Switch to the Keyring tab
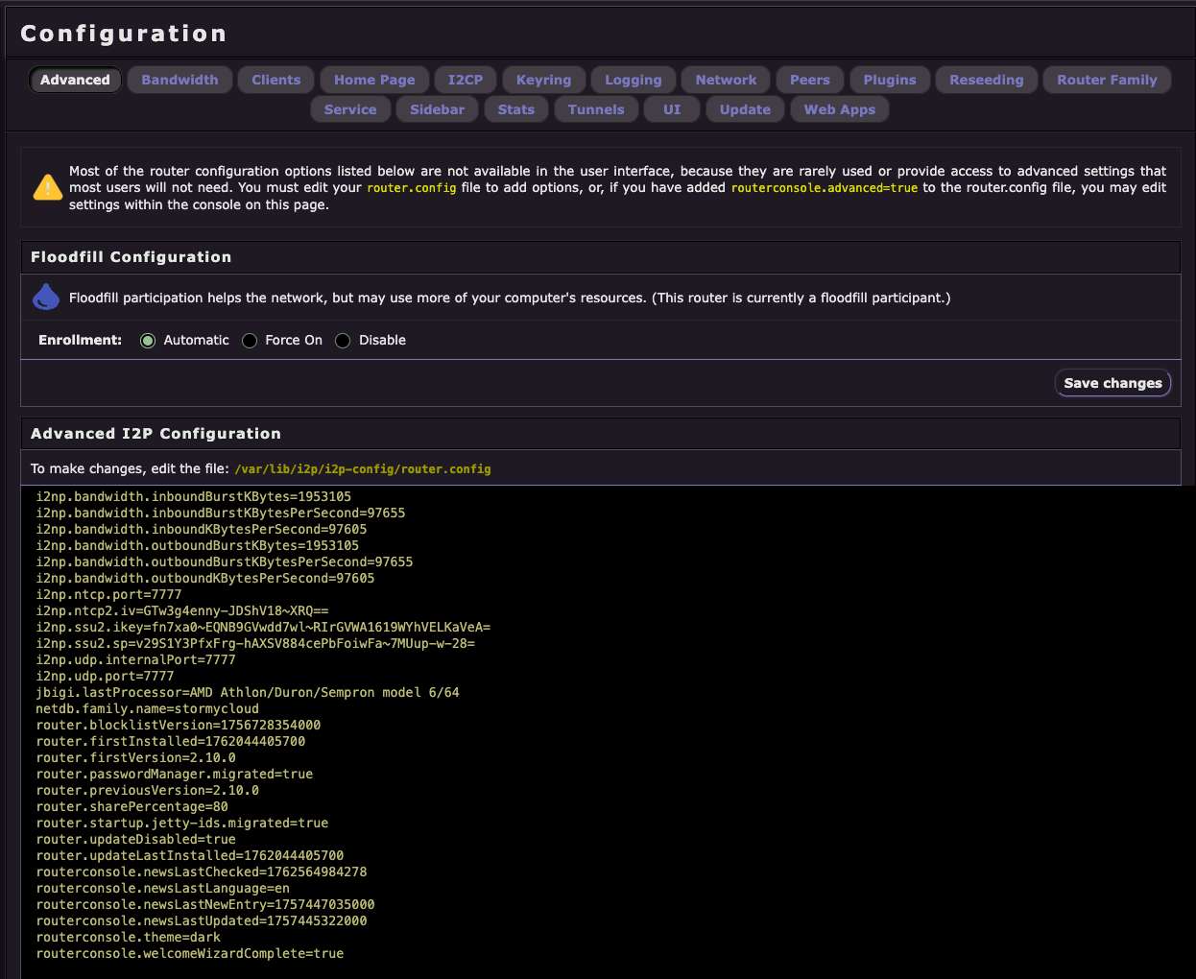The width and height of the screenshot is (1196, 979). (x=543, y=80)
